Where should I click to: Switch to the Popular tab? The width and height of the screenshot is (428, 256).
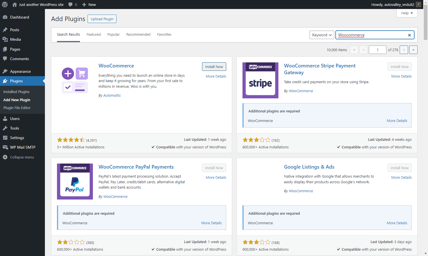tap(113, 35)
